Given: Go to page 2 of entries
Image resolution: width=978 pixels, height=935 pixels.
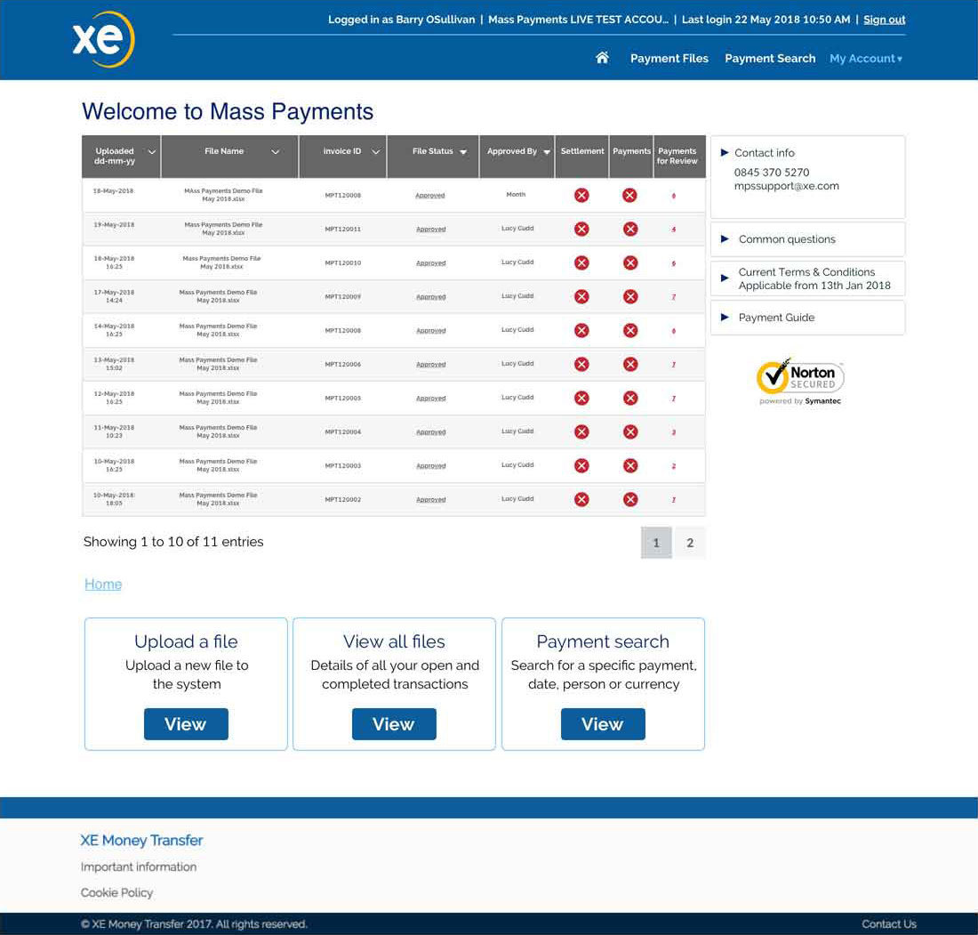Looking at the screenshot, I should (x=690, y=543).
